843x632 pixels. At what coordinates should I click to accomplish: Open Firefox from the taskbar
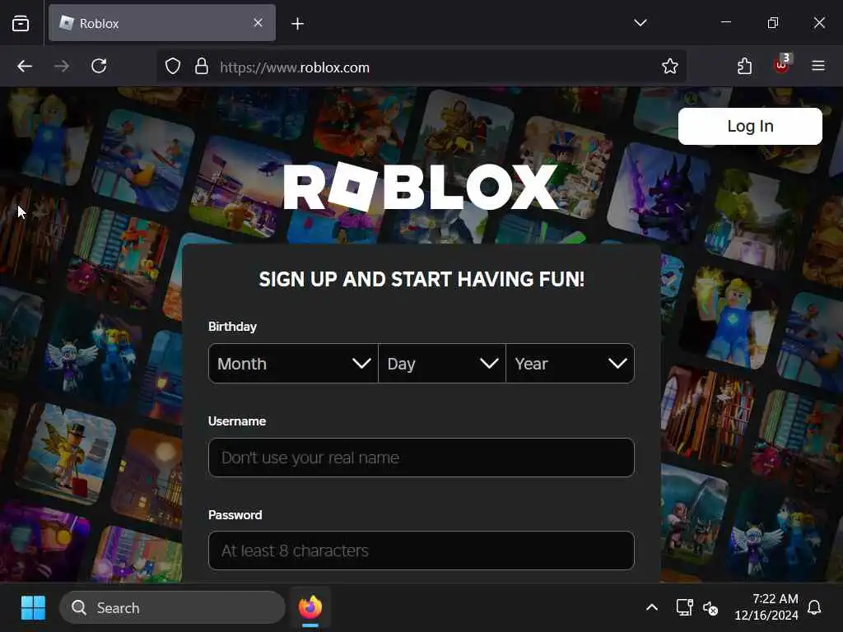(310, 608)
